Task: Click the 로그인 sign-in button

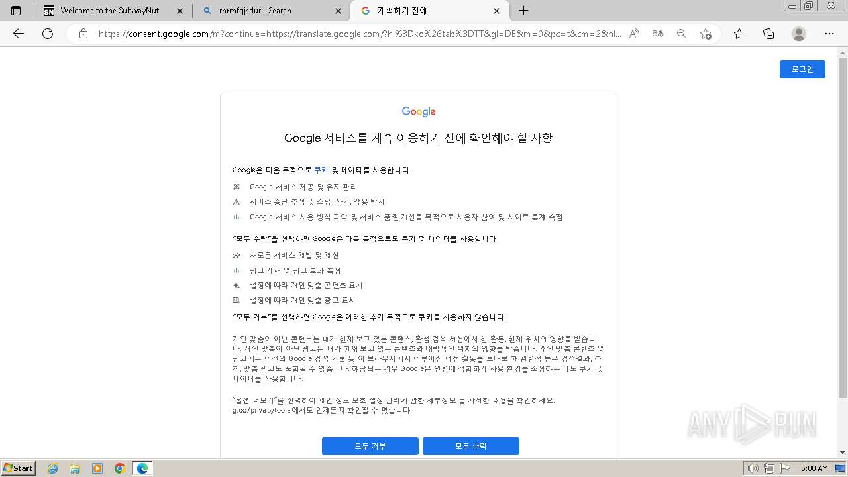Action: click(x=802, y=69)
